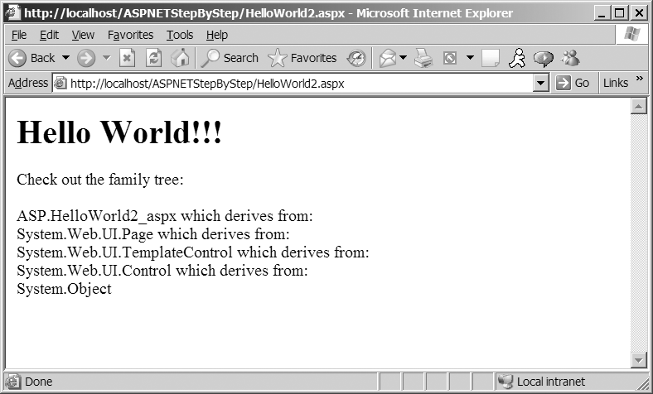The width and height of the screenshot is (653, 394).
Task: Open the History pane icon
Action: click(x=356, y=58)
